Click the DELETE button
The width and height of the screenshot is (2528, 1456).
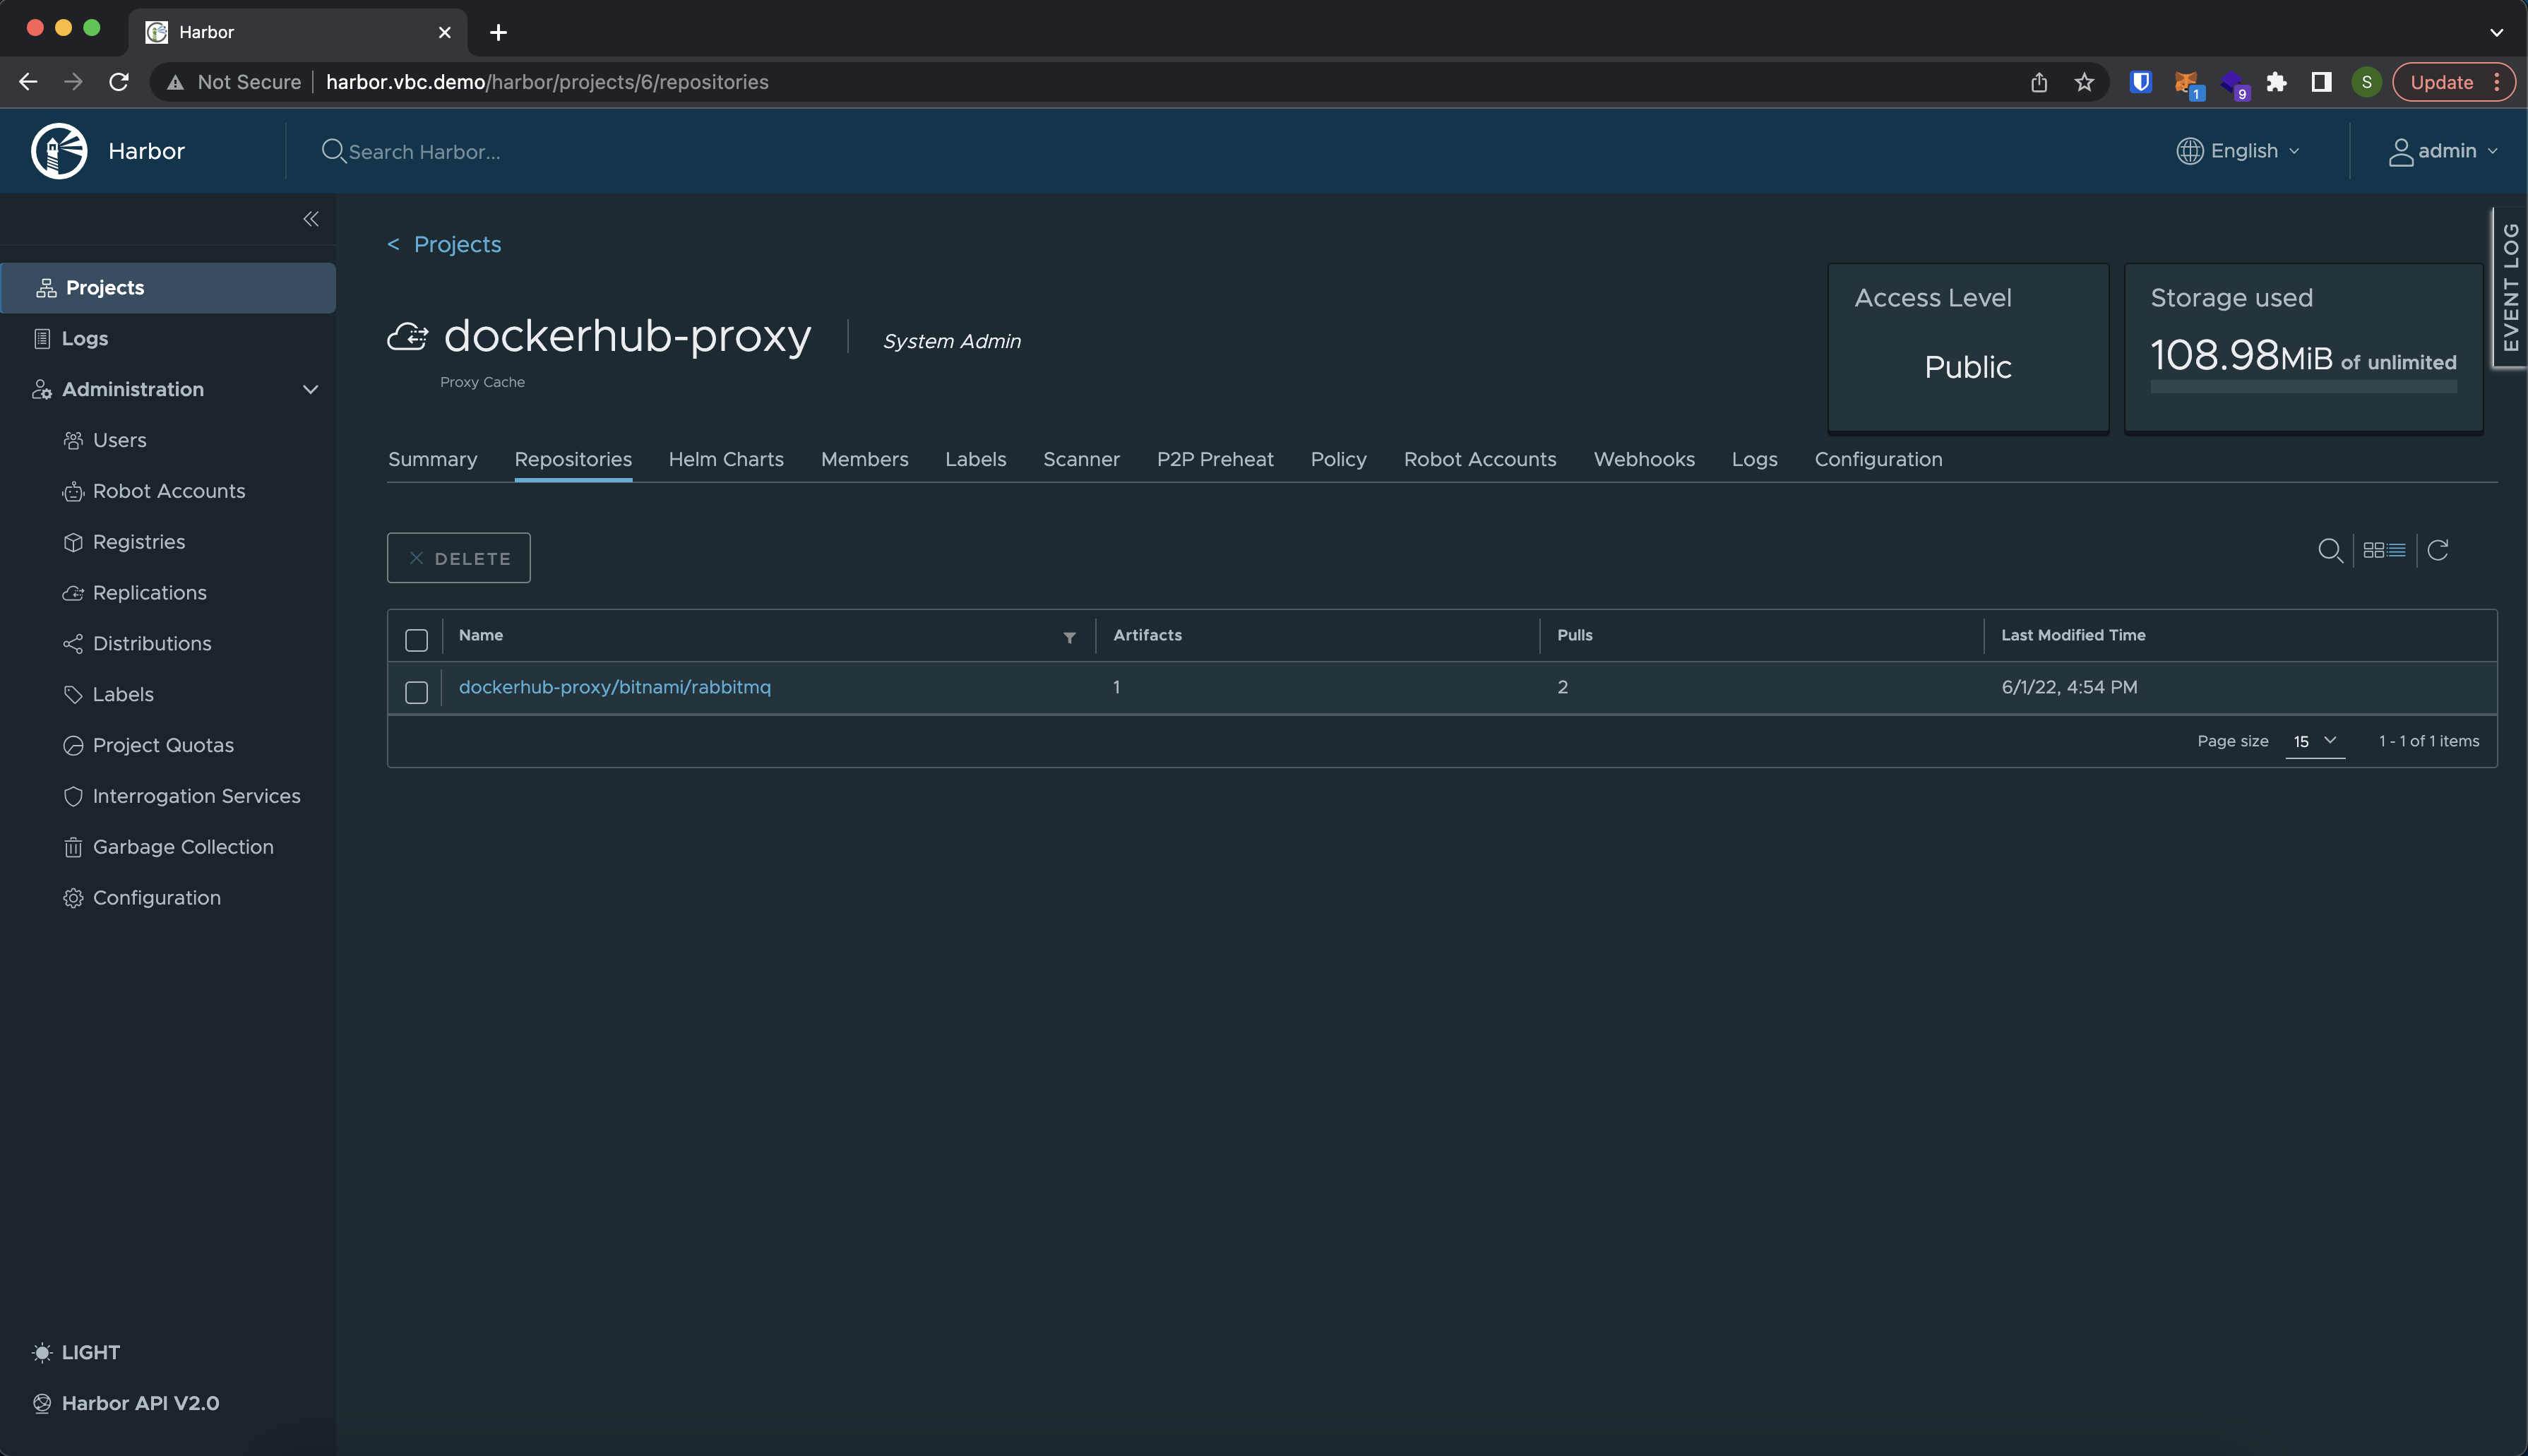click(459, 558)
